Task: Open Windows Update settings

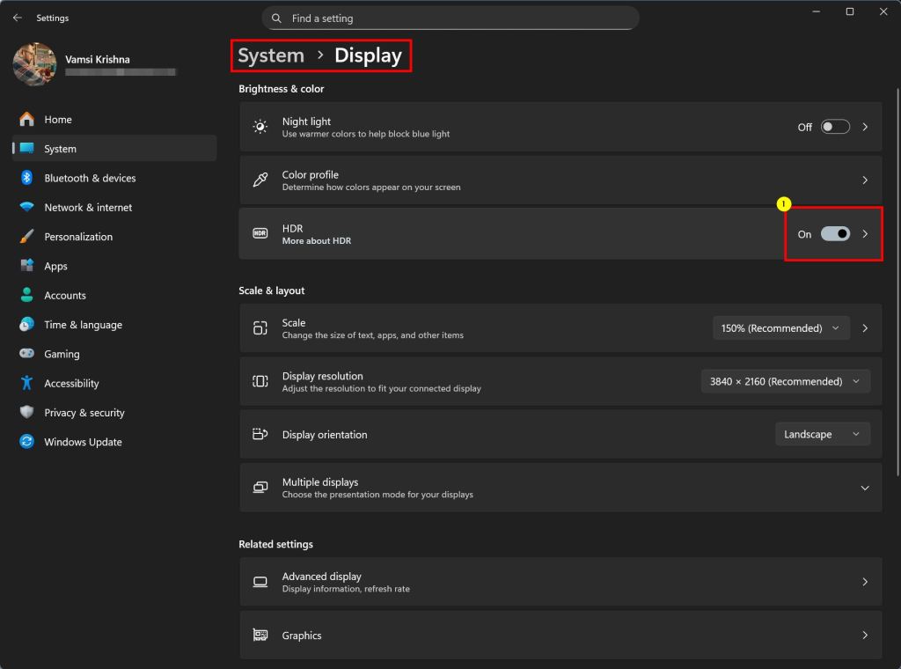Action: coord(114,441)
